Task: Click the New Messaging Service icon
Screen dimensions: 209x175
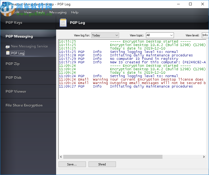Action: [x=8, y=47]
